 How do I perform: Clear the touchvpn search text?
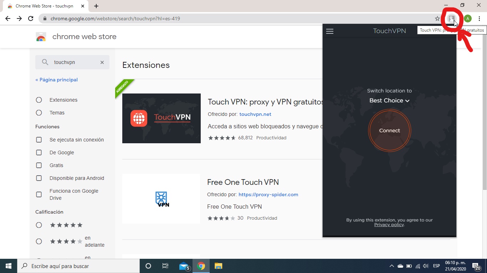(102, 62)
